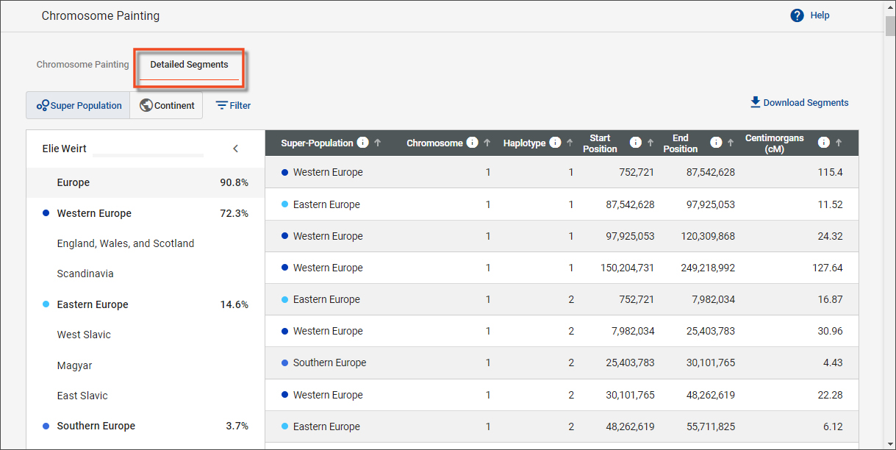Click info icon beside Start Position header

636,143
